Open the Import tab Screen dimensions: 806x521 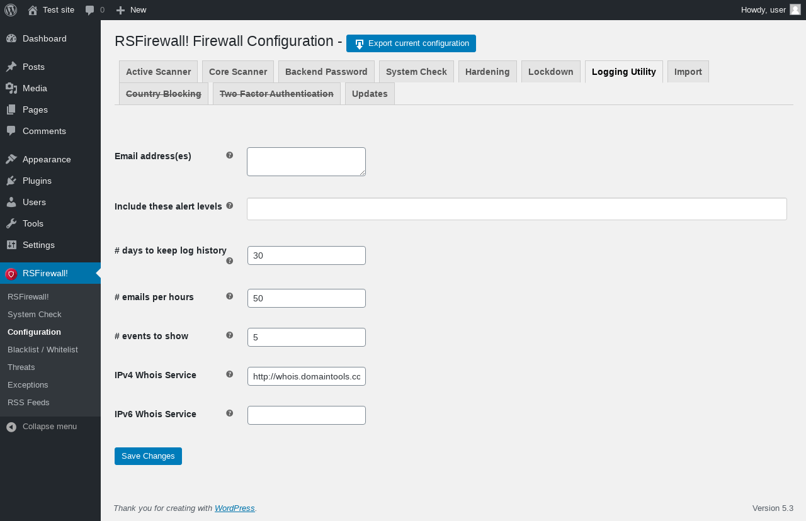(688, 72)
